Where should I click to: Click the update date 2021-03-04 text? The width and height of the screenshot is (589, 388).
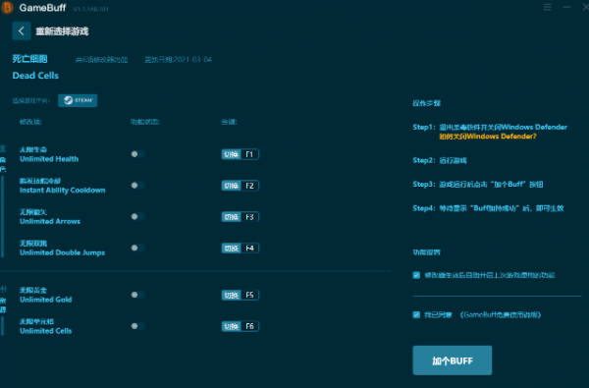click(179, 59)
